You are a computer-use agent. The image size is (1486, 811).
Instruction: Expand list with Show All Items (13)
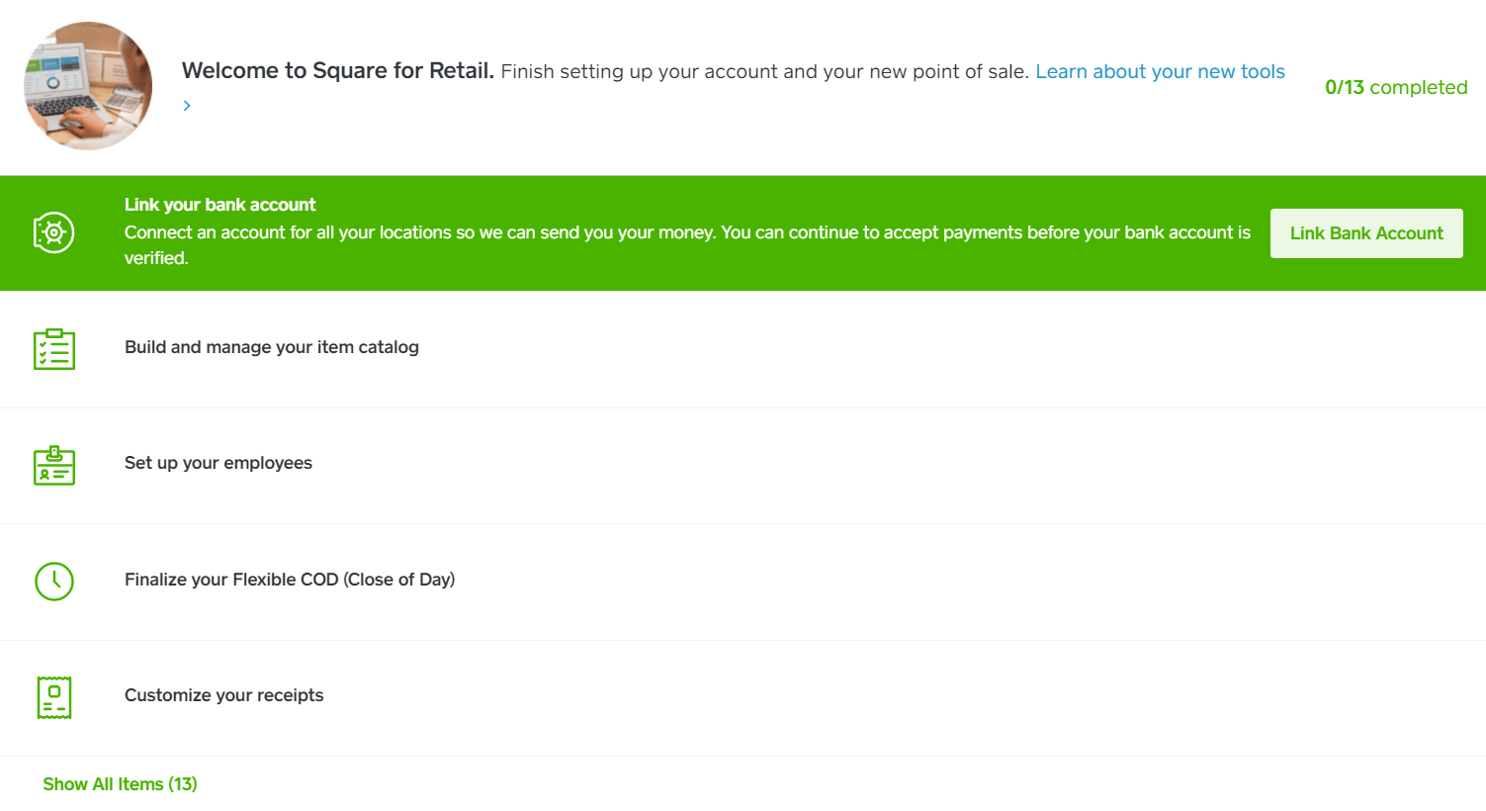(x=120, y=784)
